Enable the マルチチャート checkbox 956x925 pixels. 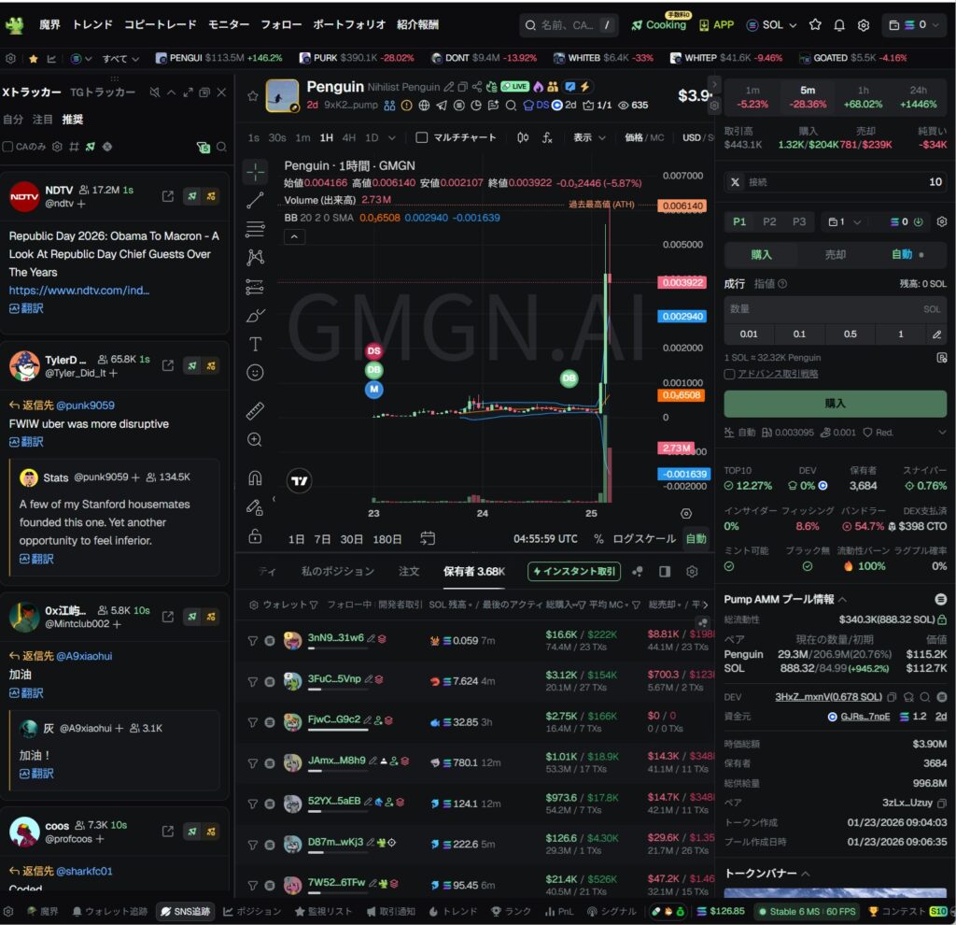(x=422, y=137)
